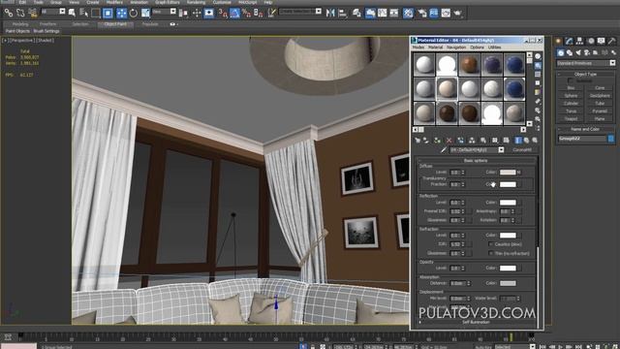Open the Material menu in Material Editor
Viewport: 620px width, 349px height.
[435, 48]
